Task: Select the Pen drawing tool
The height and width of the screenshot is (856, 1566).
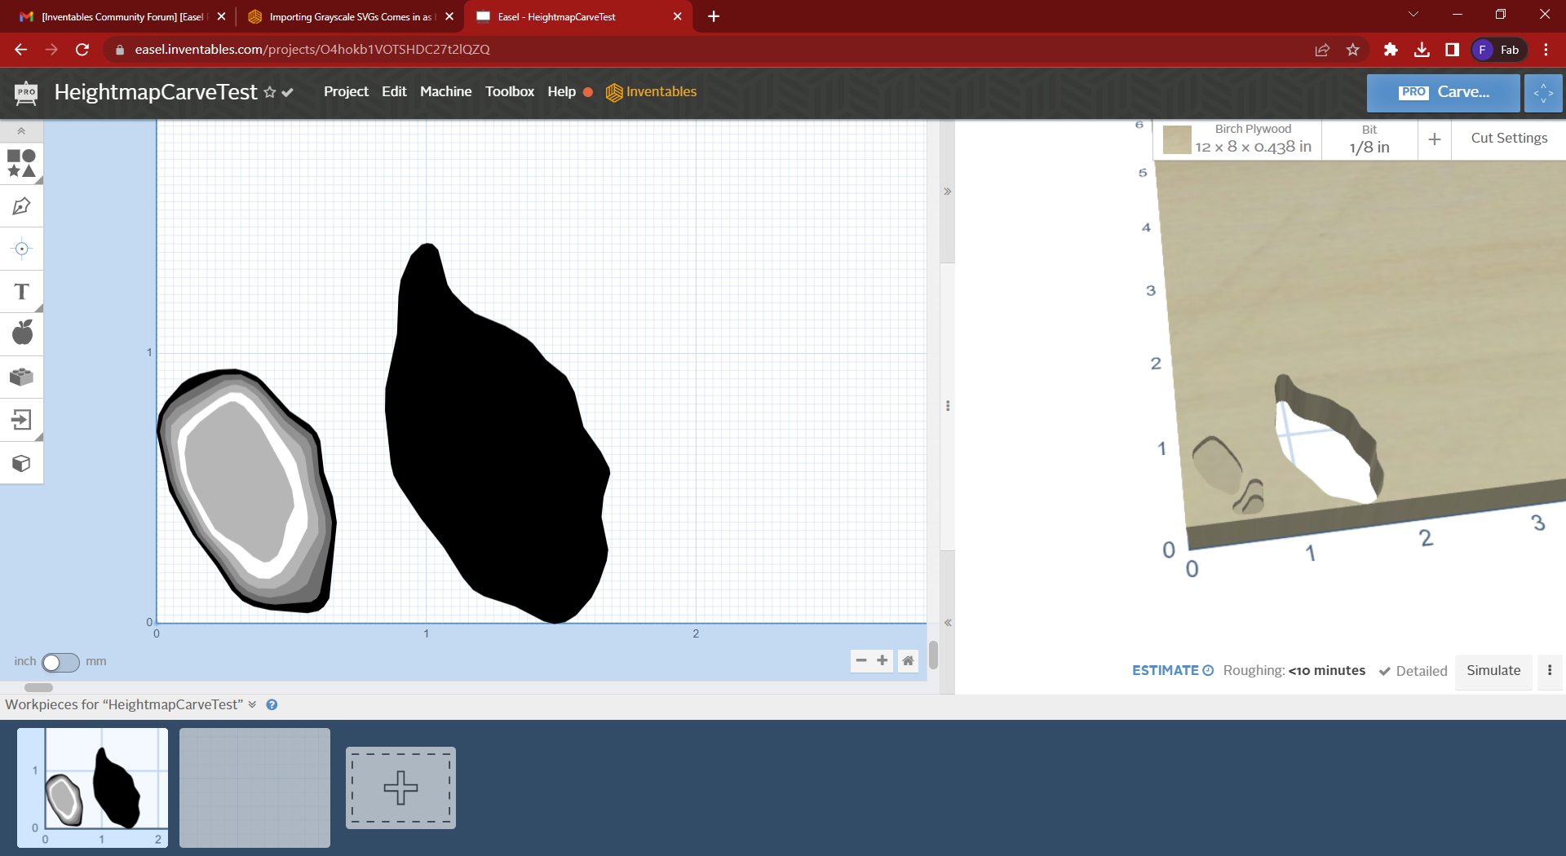Action: click(21, 206)
